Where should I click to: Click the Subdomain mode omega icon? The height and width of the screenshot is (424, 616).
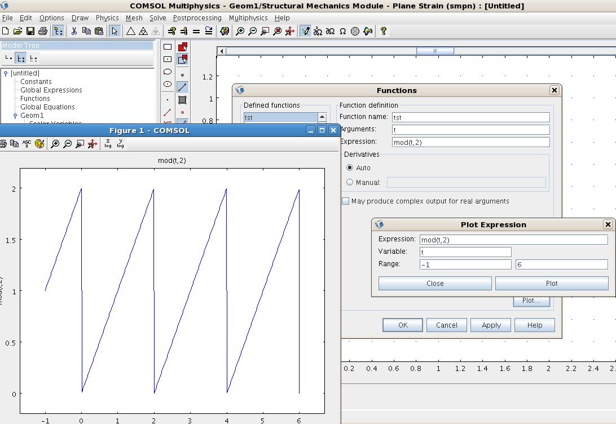point(342,31)
